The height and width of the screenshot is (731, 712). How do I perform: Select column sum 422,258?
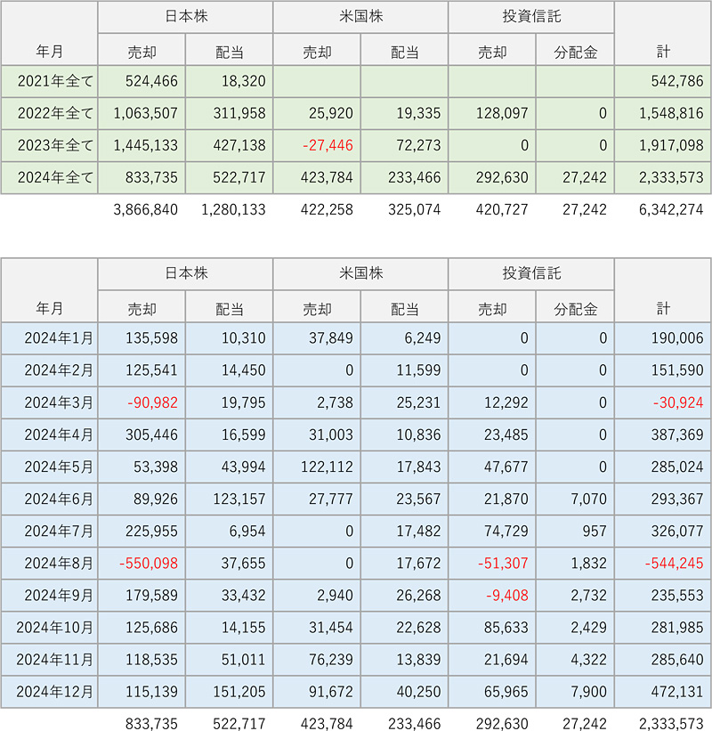[x=327, y=210]
